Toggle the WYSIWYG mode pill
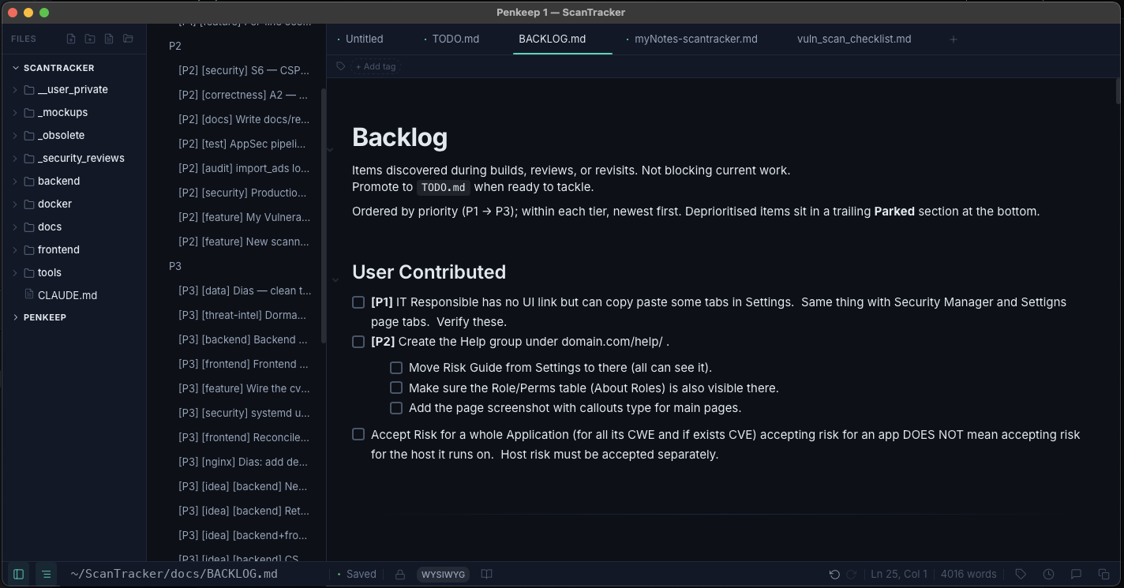The width and height of the screenshot is (1124, 588). click(443, 575)
